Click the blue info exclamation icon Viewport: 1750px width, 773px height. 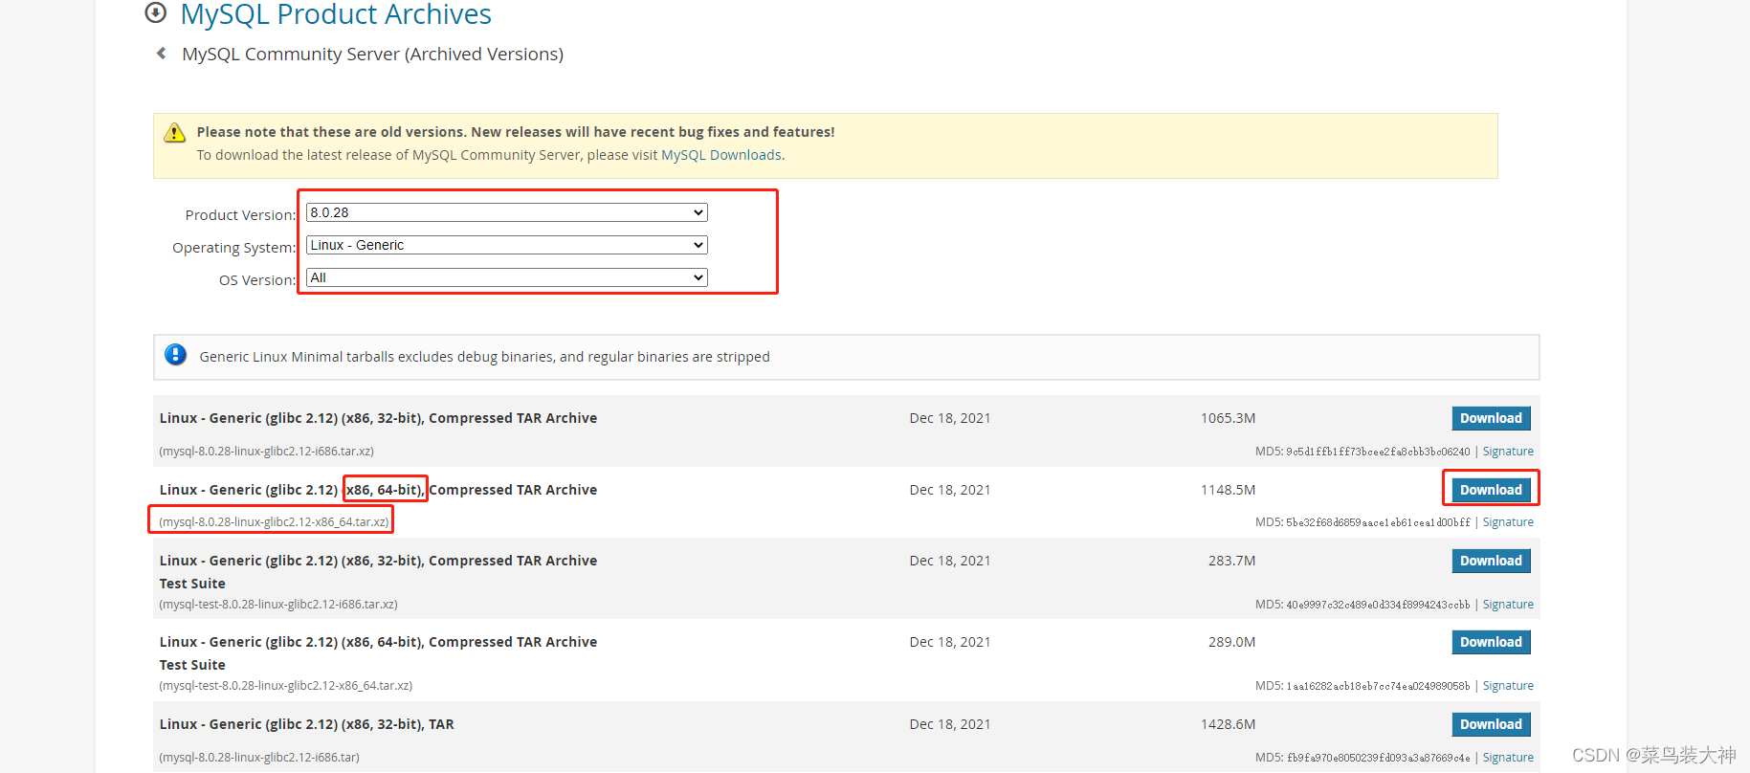coord(175,355)
